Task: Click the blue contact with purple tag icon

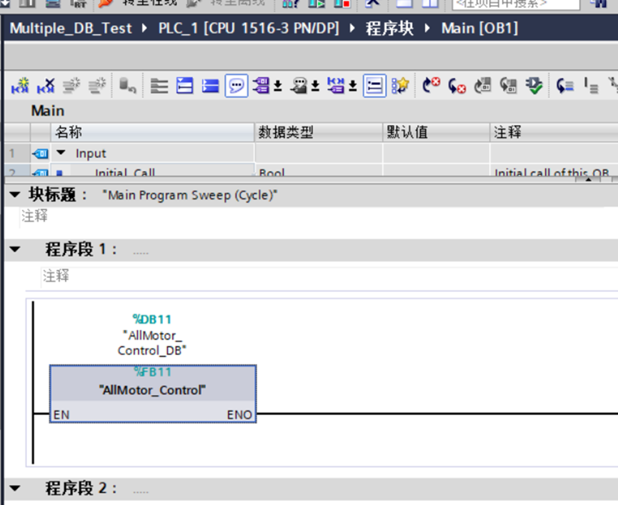Action: (x=336, y=86)
